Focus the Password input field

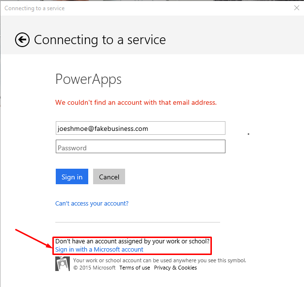click(x=141, y=146)
